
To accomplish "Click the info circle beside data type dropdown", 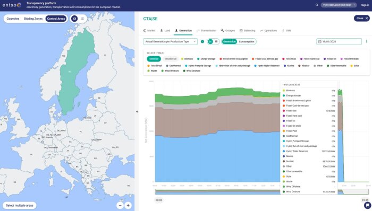I will (202, 42).
